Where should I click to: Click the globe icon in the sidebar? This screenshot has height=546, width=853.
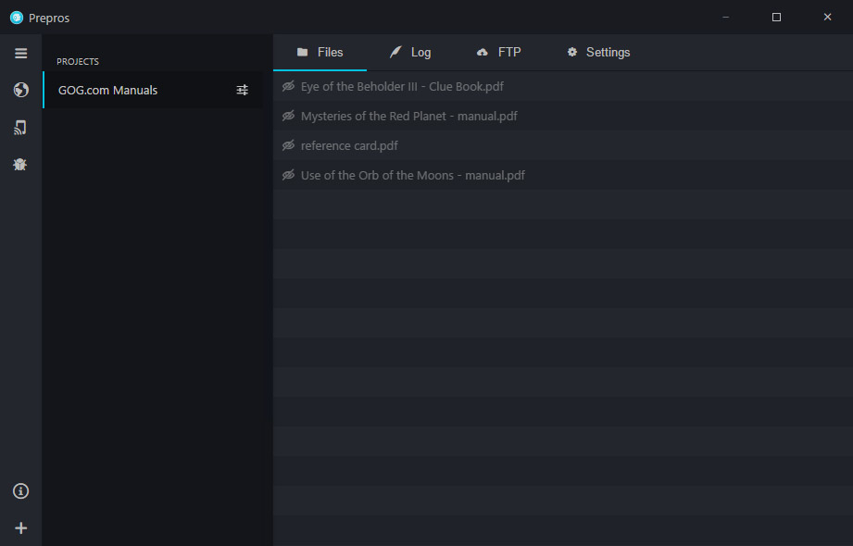pos(20,90)
